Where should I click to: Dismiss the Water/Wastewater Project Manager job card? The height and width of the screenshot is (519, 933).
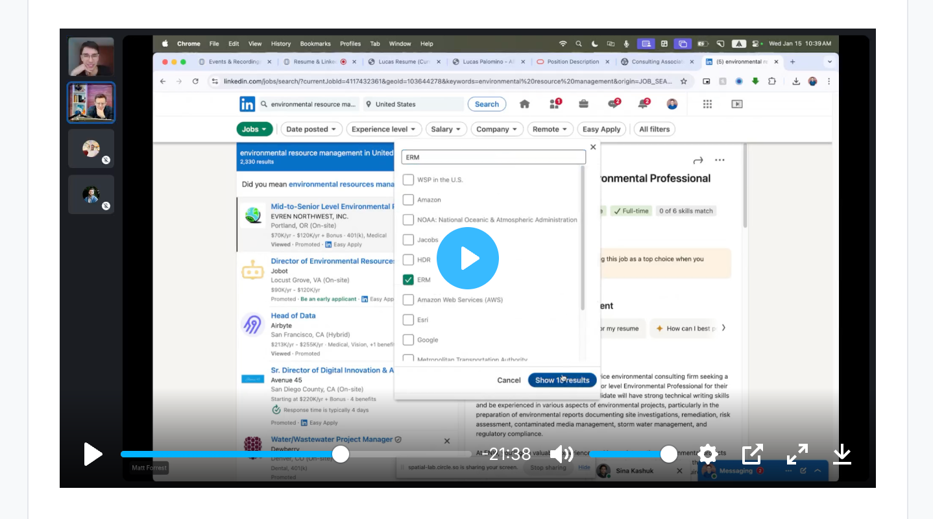click(x=446, y=441)
